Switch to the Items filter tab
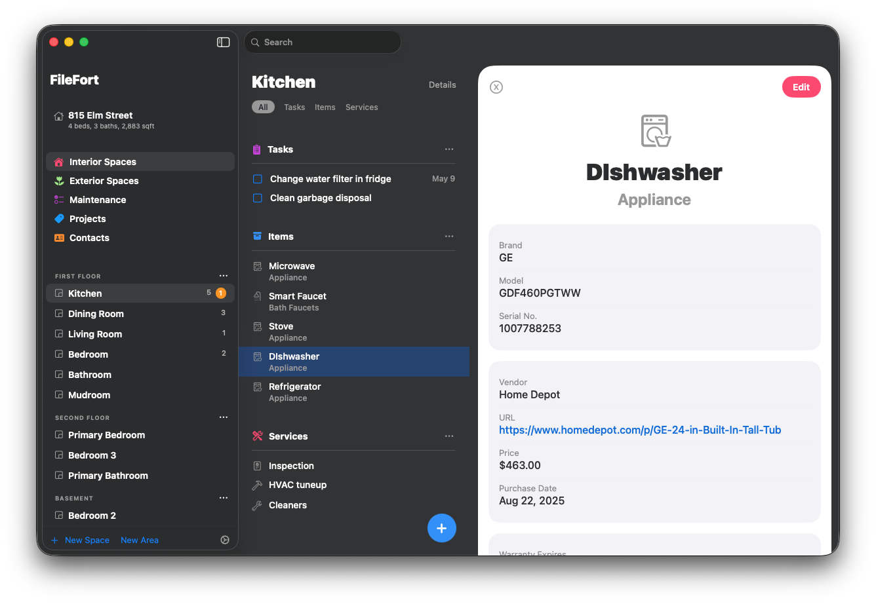The width and height of the screenshot is (876, 604). pos(325,107)
